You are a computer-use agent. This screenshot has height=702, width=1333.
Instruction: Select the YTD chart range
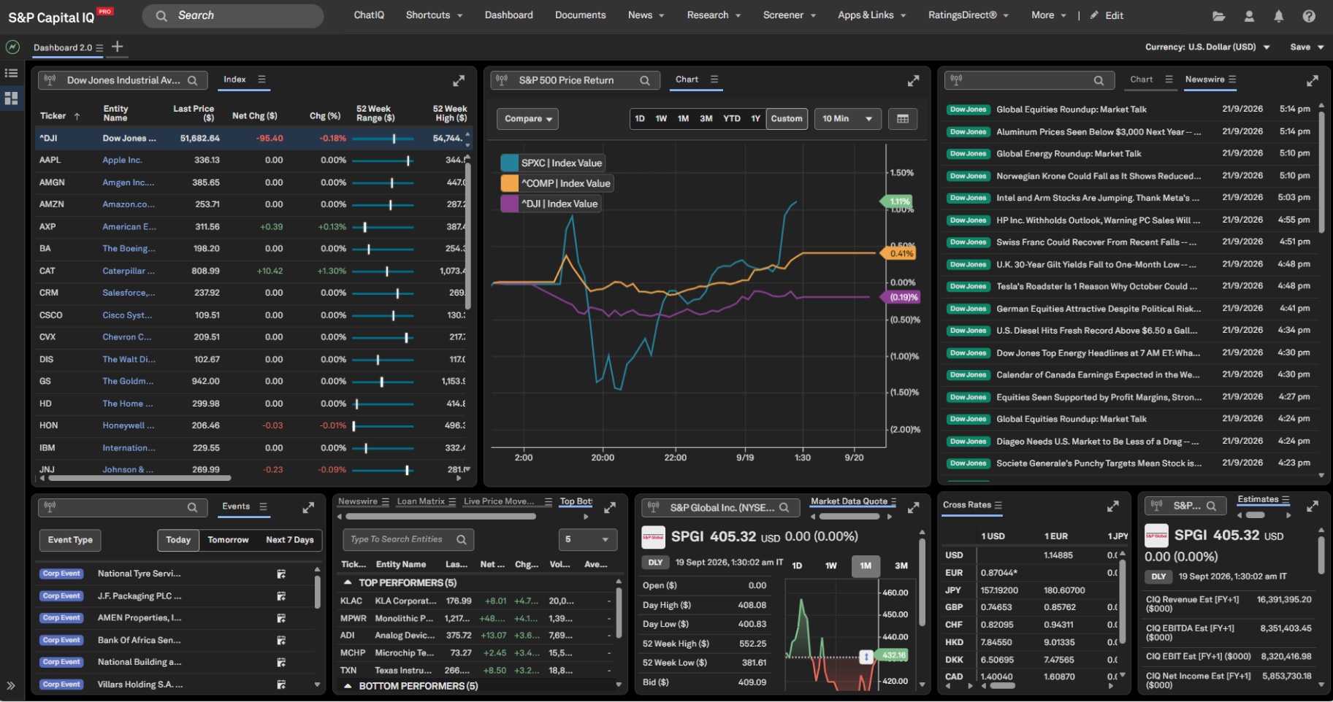tap(732, 119)
